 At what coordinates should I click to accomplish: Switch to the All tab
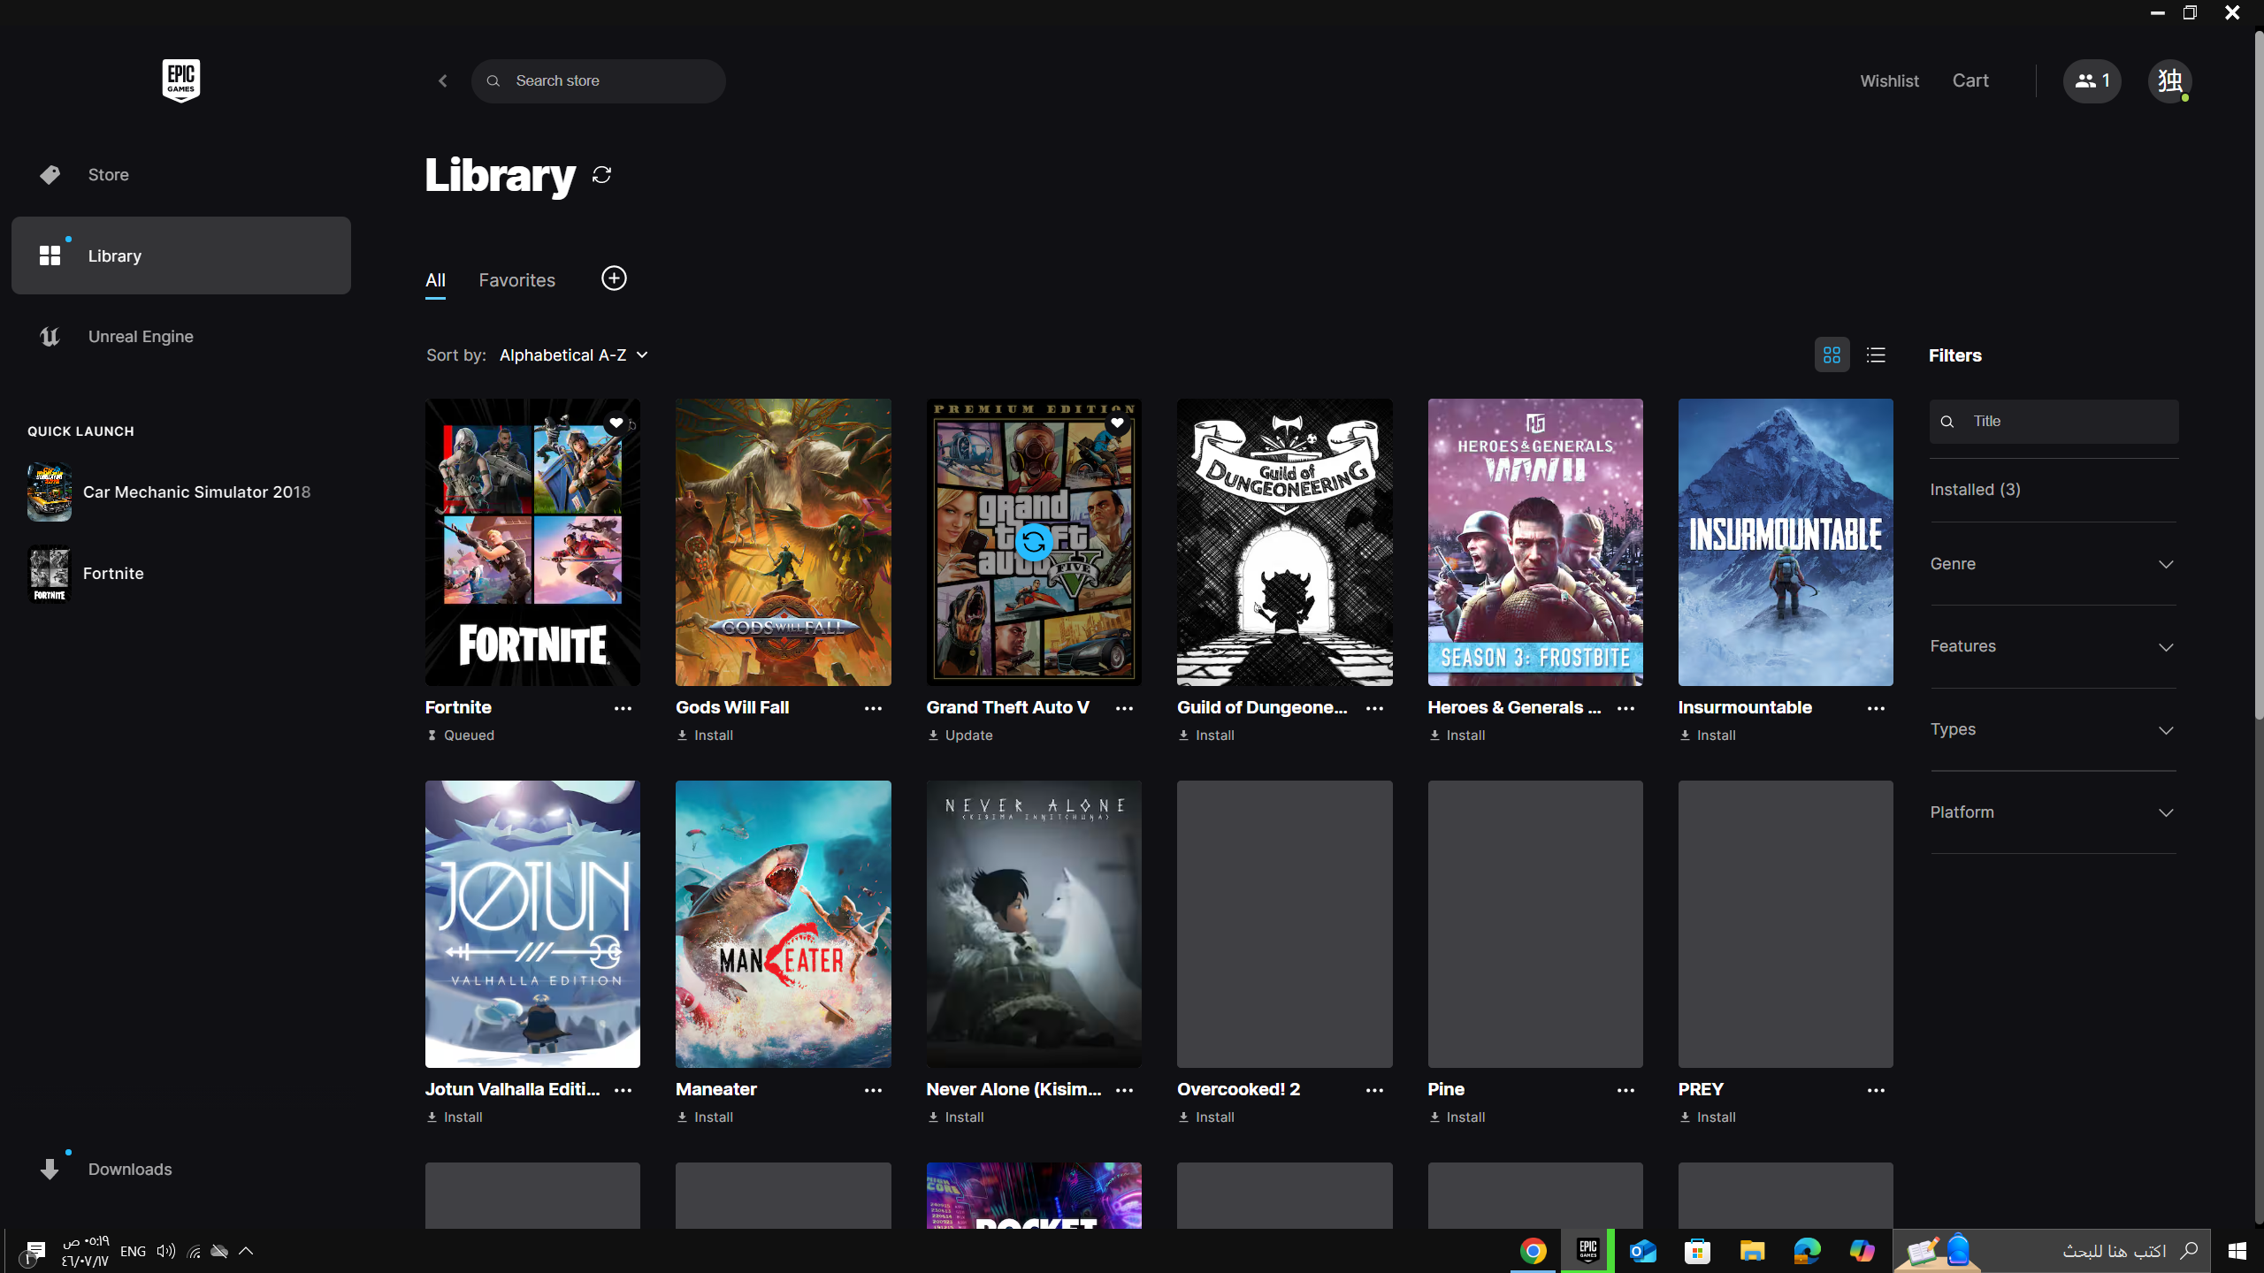pyautogui.click(x=435, y=280)
